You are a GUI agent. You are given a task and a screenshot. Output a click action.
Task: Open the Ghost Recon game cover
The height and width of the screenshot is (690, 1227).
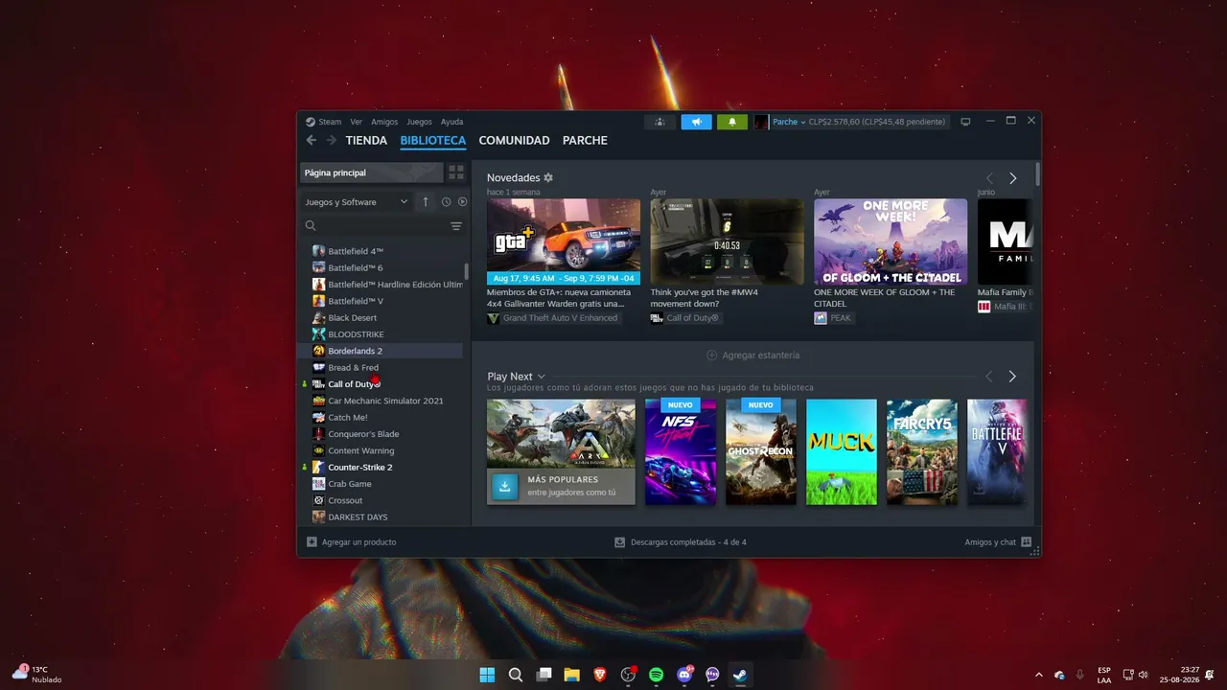[761, 451]
